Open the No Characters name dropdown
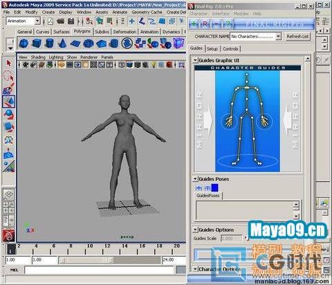The height and width of the screenshot is (285, 332). 278,36
